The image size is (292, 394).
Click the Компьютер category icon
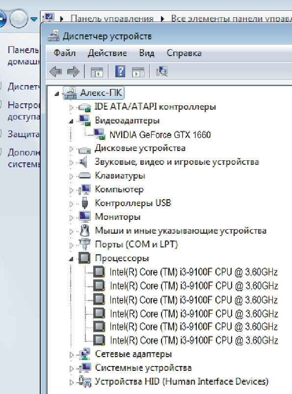coord(84,189)
